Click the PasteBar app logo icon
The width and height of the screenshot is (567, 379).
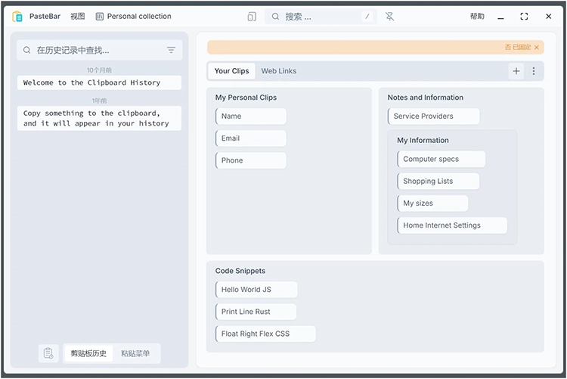pos(17,17)
